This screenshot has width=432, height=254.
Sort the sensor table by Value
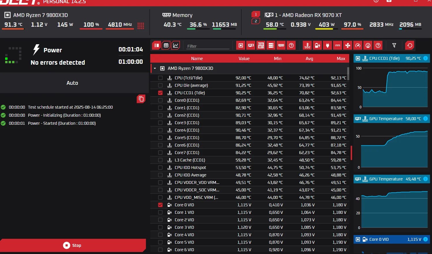(244, 59)
